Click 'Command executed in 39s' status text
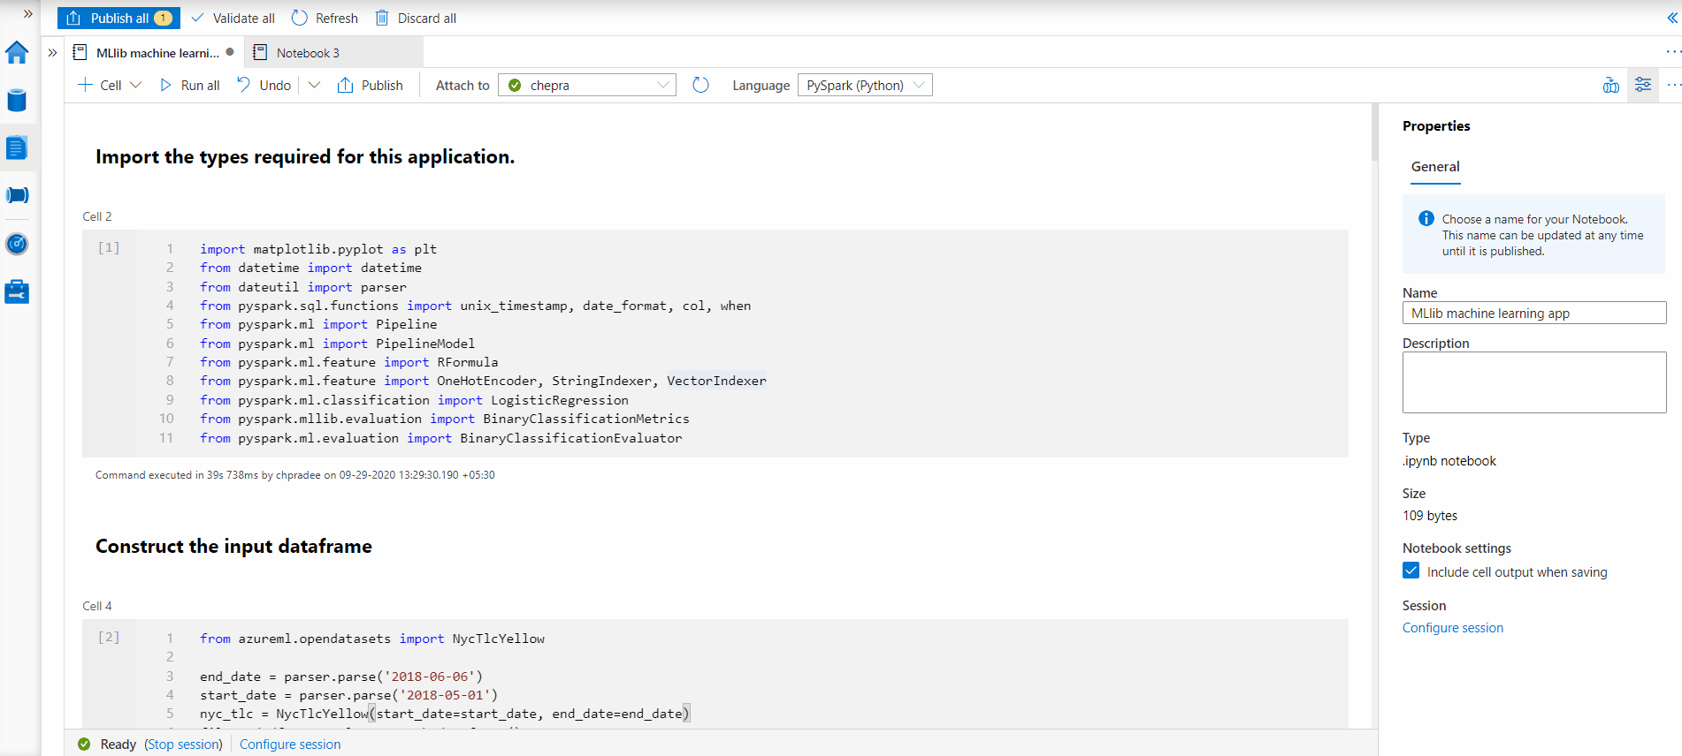 point(295,475)
